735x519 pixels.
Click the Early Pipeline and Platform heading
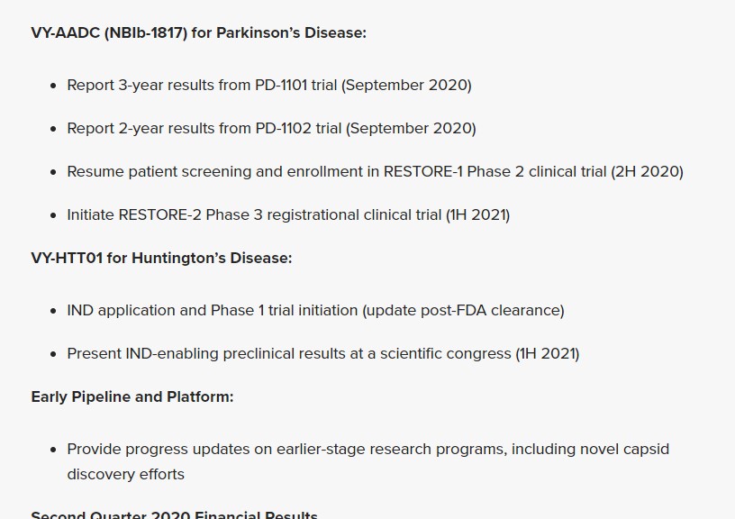tap(132, 396)
